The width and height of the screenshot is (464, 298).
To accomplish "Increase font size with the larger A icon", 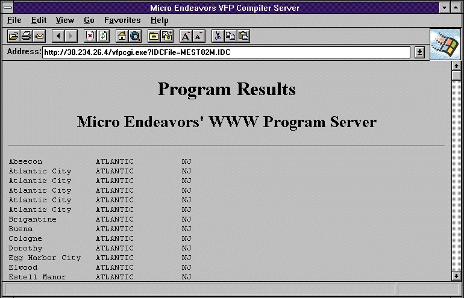I will point(186,36).
